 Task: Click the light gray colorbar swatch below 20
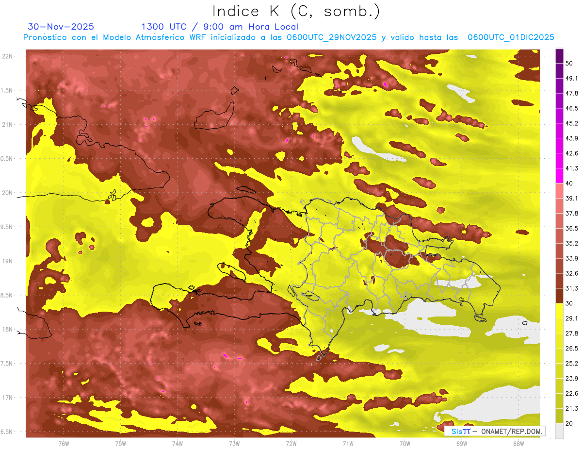[x=559, y=431]
